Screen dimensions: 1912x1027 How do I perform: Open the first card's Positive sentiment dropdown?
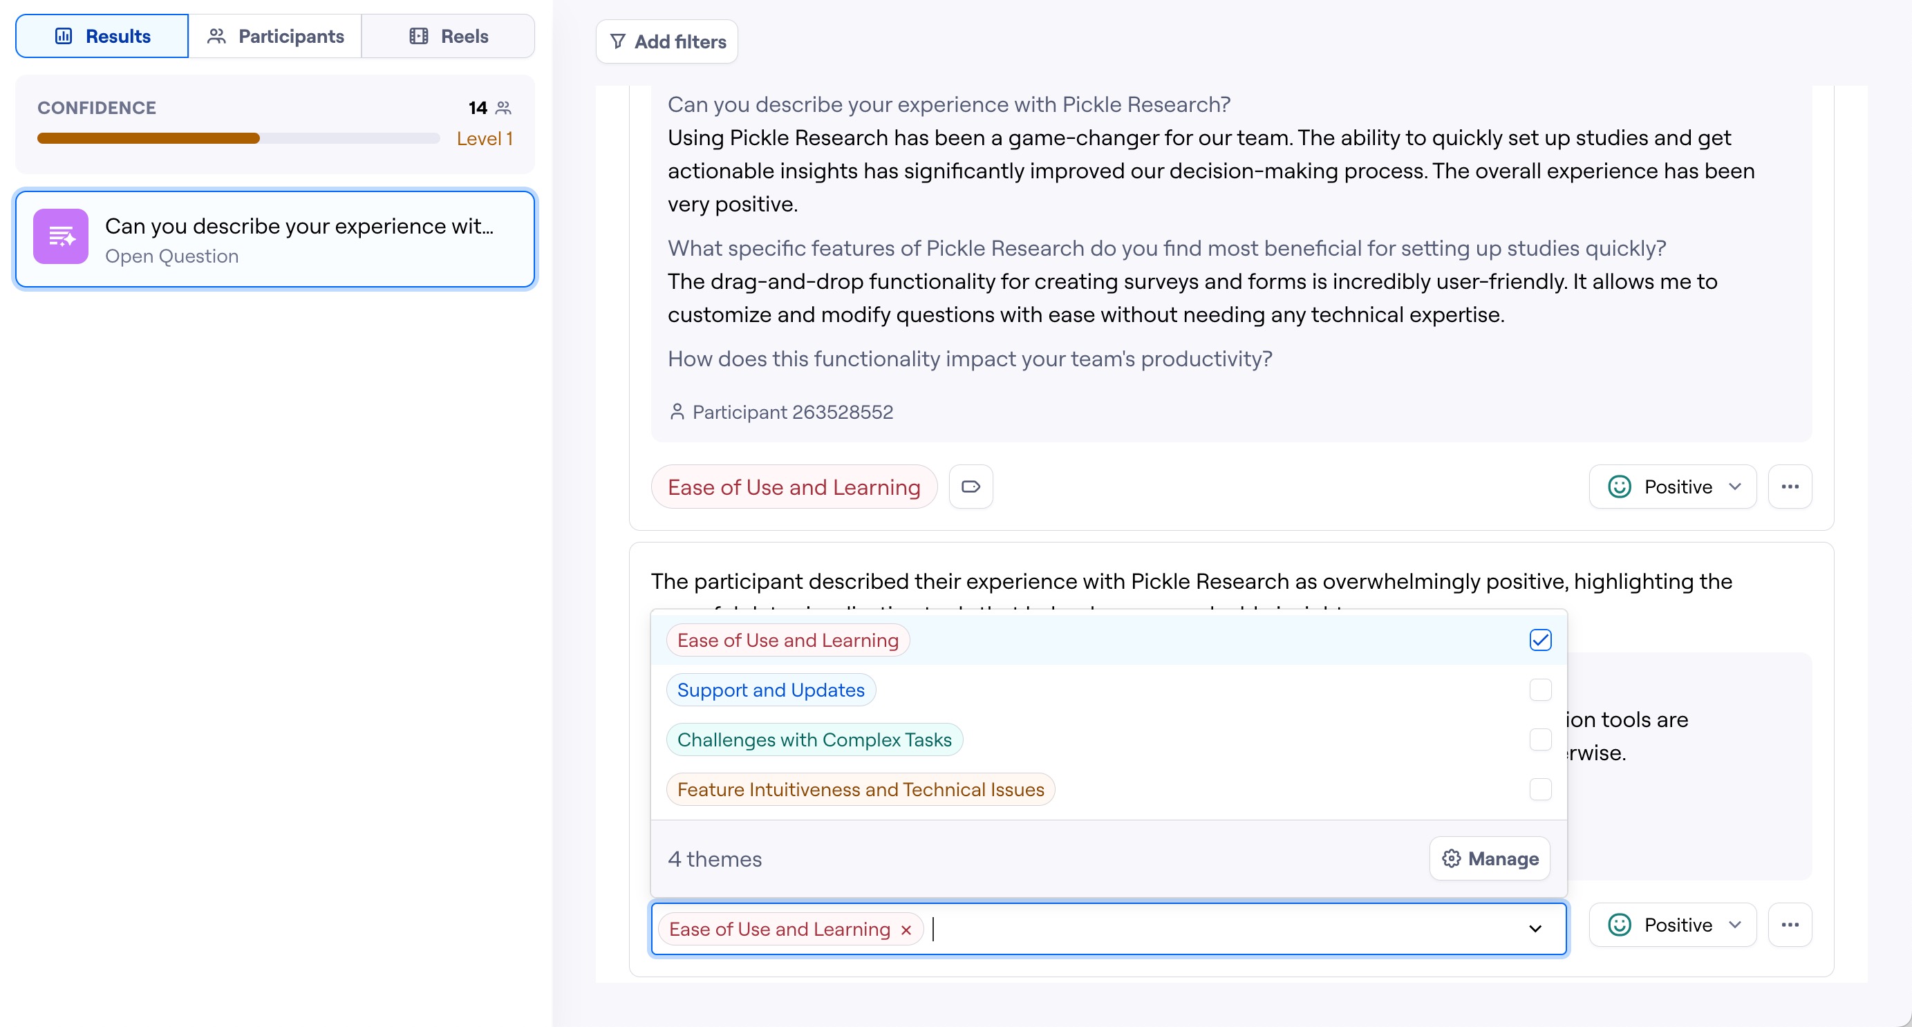[1673, 487]
